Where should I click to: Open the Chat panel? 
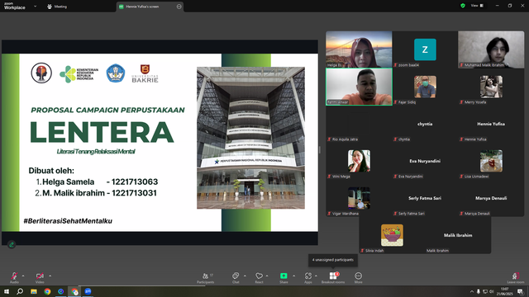[236, 277]
